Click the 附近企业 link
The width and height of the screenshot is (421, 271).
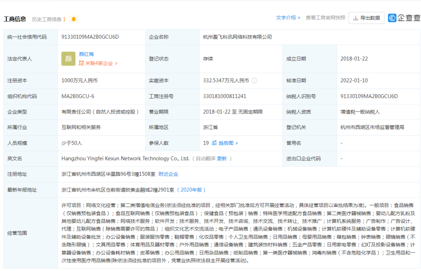pos(169,174)
